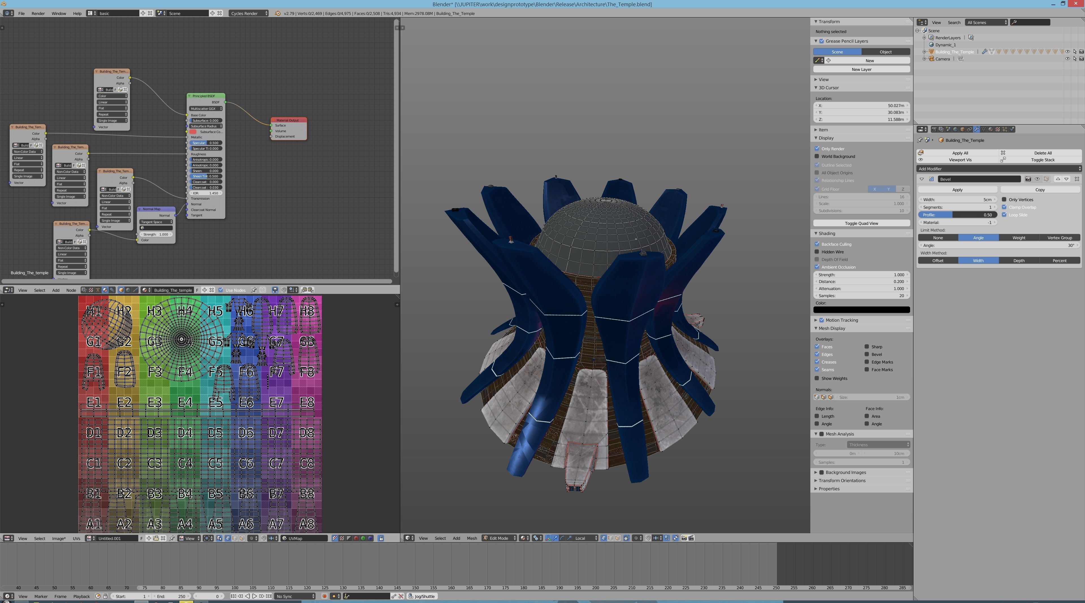Open the Marker menu in timeline
Viewport: 1085px width, 603px height.
pos(41,596)
